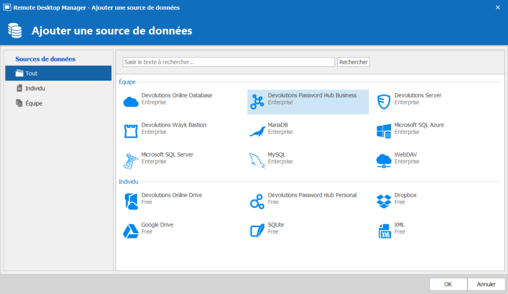The height and width of the screenshot is (294, 508).
Task: Select the Devolutions Online Drive icon
Action: coord(131,201)
